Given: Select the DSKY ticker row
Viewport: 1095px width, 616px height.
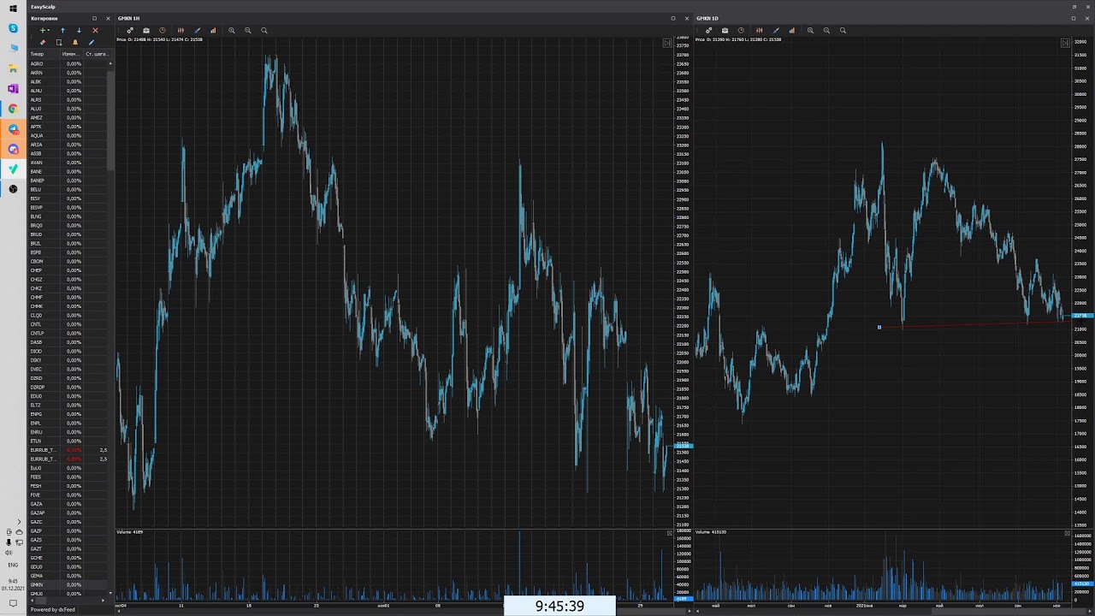Looking at the screenshot, I should (68, 360).
